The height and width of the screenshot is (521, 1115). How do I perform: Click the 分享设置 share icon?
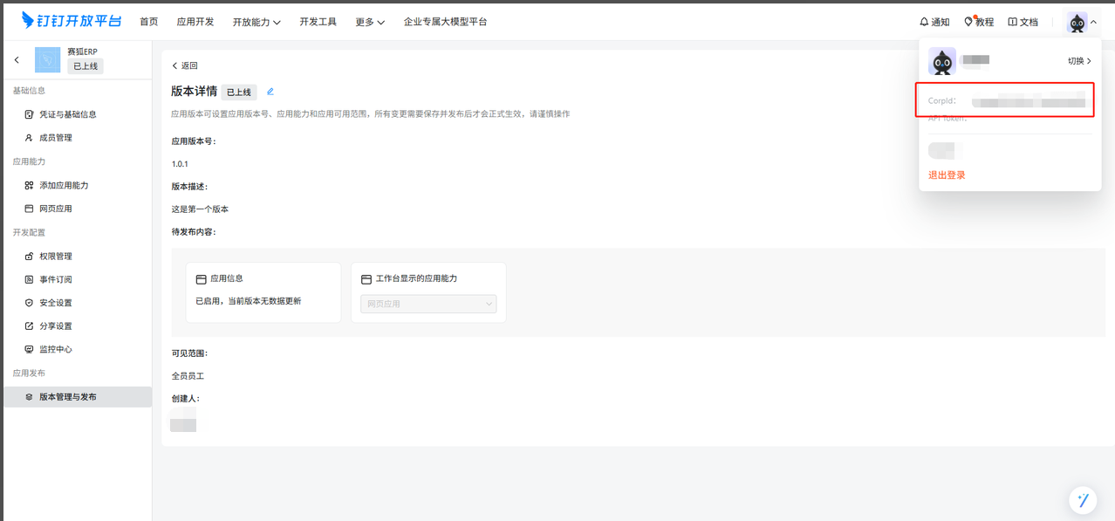(x=30, y=326)
